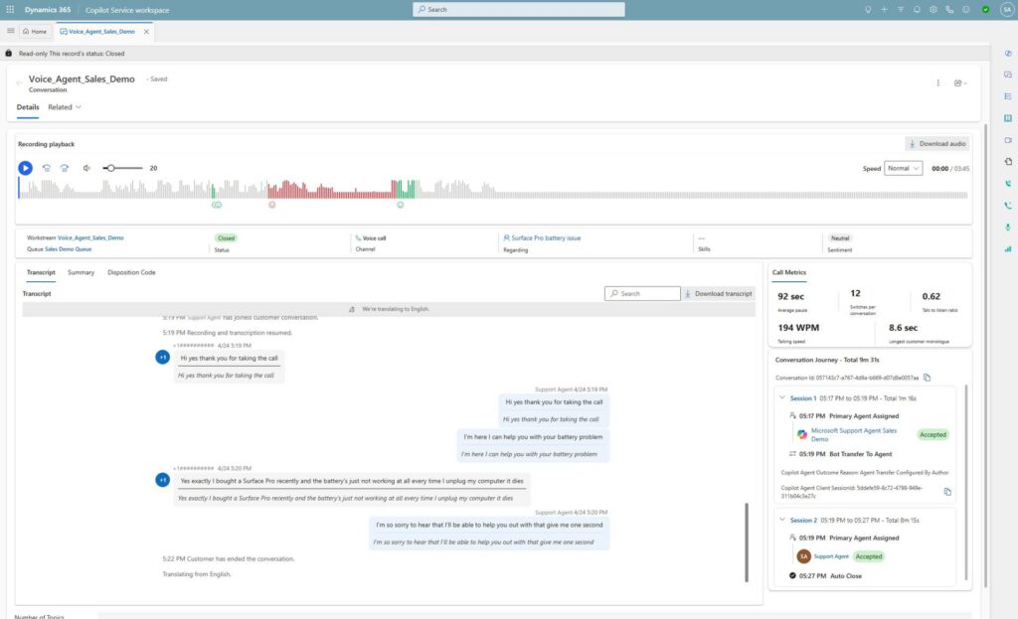Screen dimensions: 1018x619
Task: Close the Voice_Agent_Sales_Demo tab
Action: [147, 31]
